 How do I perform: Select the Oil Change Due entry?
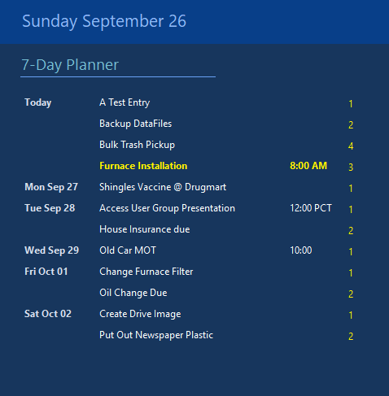point(133,293)
